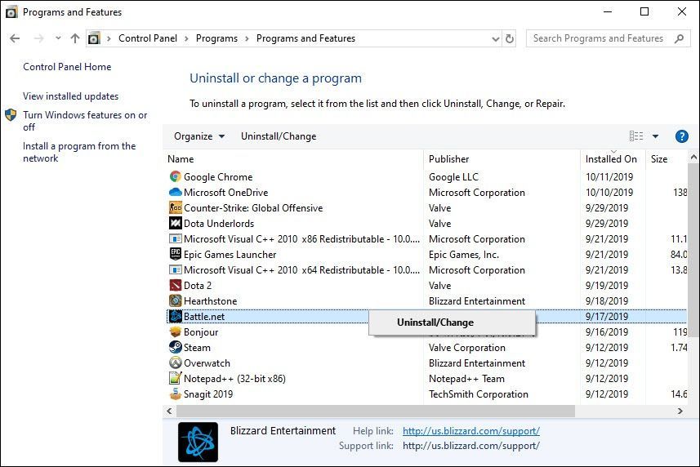Click the Overwatch icon
The height and width of the screenshot is (467, 700).
tap(176, 362)
